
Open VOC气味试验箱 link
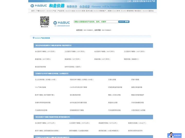click(40, 87)
